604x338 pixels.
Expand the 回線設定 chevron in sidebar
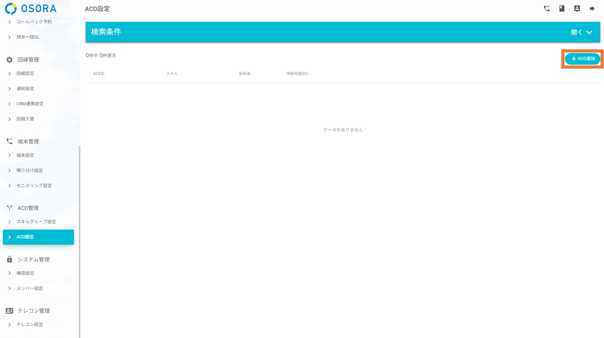pos(9,74)
